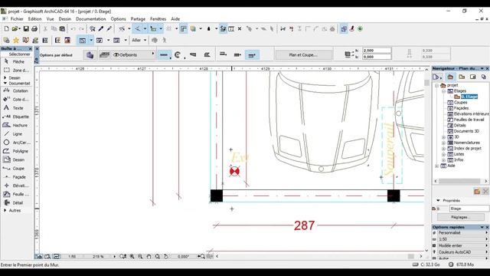Open the Documentation menu
This screenshot has height=276, width=490.
tap(90, 18)
